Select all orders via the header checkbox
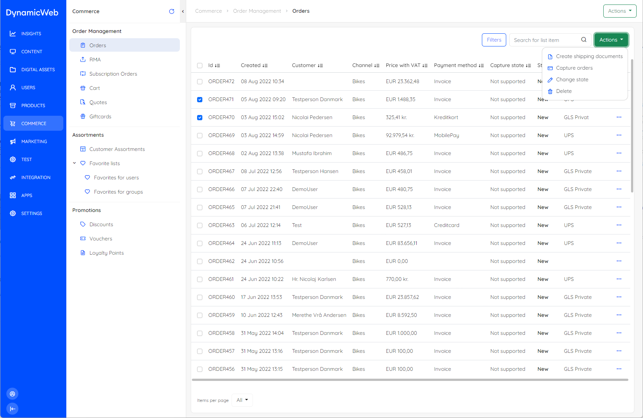 200,66
